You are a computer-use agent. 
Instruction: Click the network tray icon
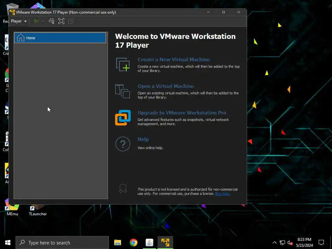click(282, 243)
